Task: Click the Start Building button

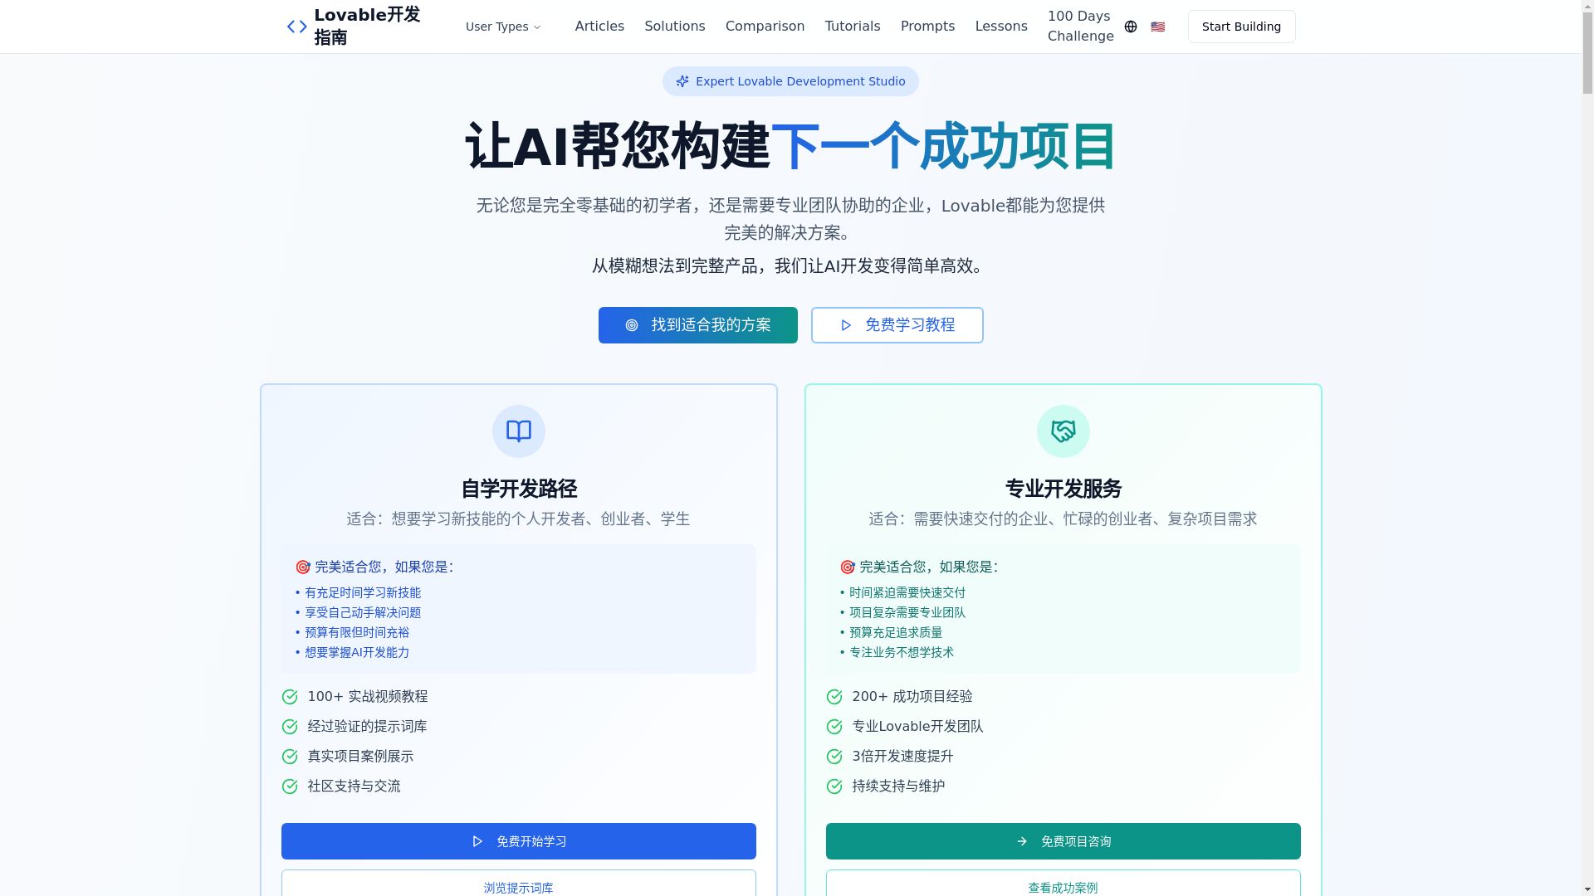Action: (x=1241, y=27)
